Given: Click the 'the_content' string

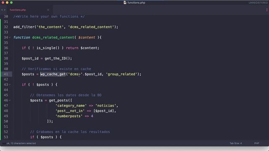Looking at the screenshot, I should pyautogui.click(x=50, y=27).
